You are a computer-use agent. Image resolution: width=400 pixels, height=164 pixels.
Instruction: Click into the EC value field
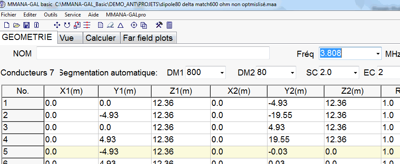coord(389,72)
